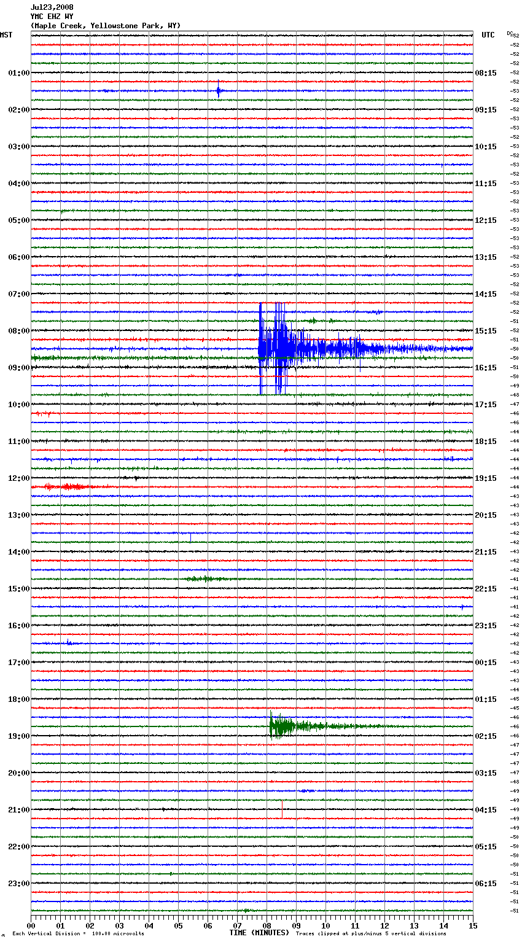Select the 07:00 MST time label
The width and height of the screenshot is (522, 942).
click(x=19, y=294)
